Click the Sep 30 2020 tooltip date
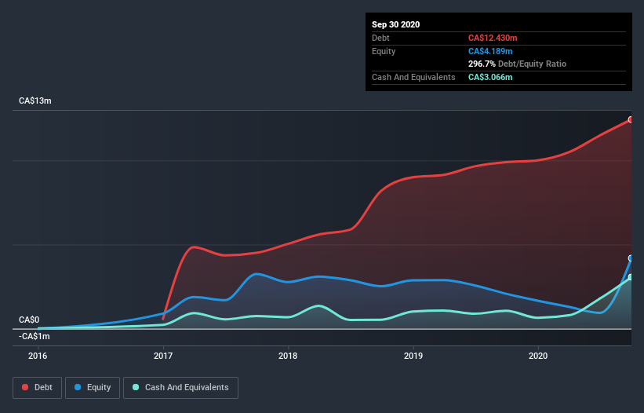This screenshot has width=644, height=413. tap(395, 24)
